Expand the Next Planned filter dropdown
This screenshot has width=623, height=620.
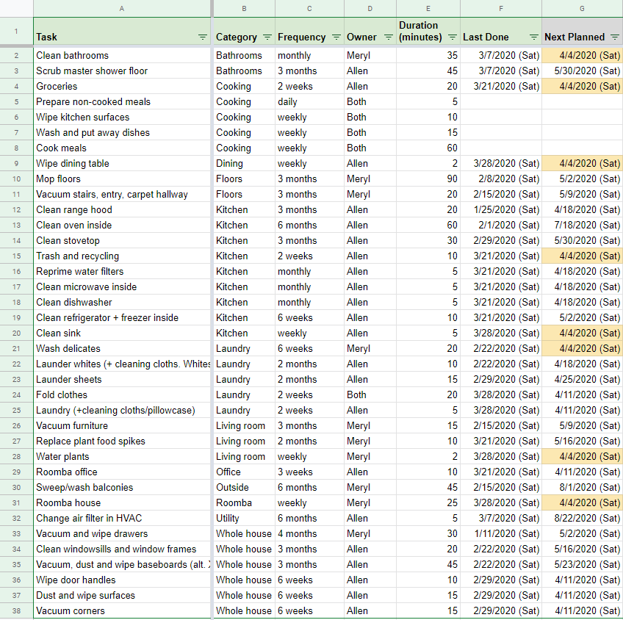(x=615, y=37)
